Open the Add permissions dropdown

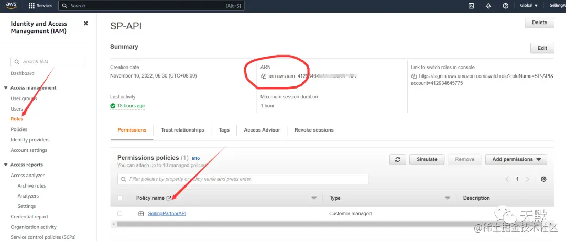pos(516,159)
